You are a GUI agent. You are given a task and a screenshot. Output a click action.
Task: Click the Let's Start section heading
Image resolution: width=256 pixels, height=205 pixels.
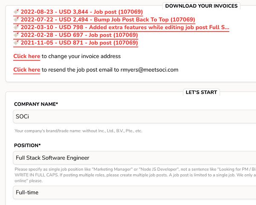(201, 92)
